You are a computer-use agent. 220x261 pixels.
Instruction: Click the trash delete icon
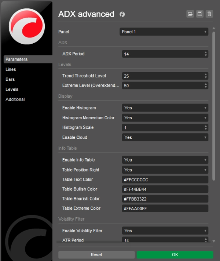(209, 14)
